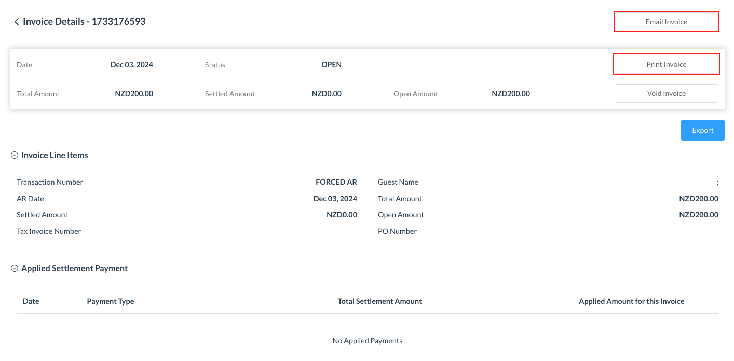The image size is (734, 361).
Task: Click the Invoice Details page title
Action: click(x=84, y=22)
